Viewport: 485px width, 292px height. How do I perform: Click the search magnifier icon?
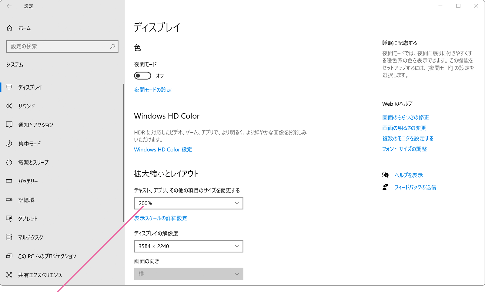pos(112,46)
